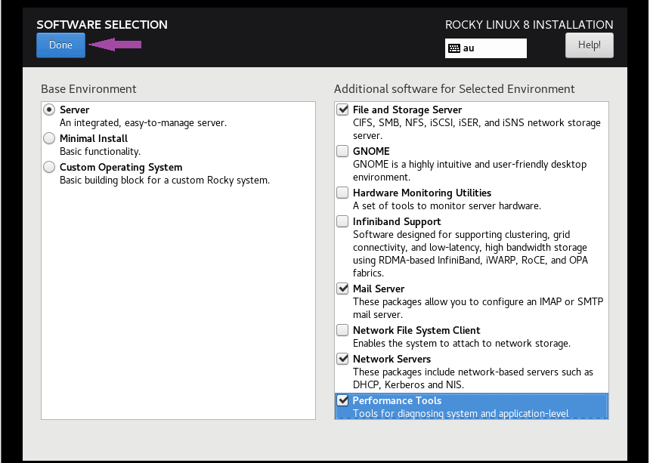Click the Done button

pos(61,45)
